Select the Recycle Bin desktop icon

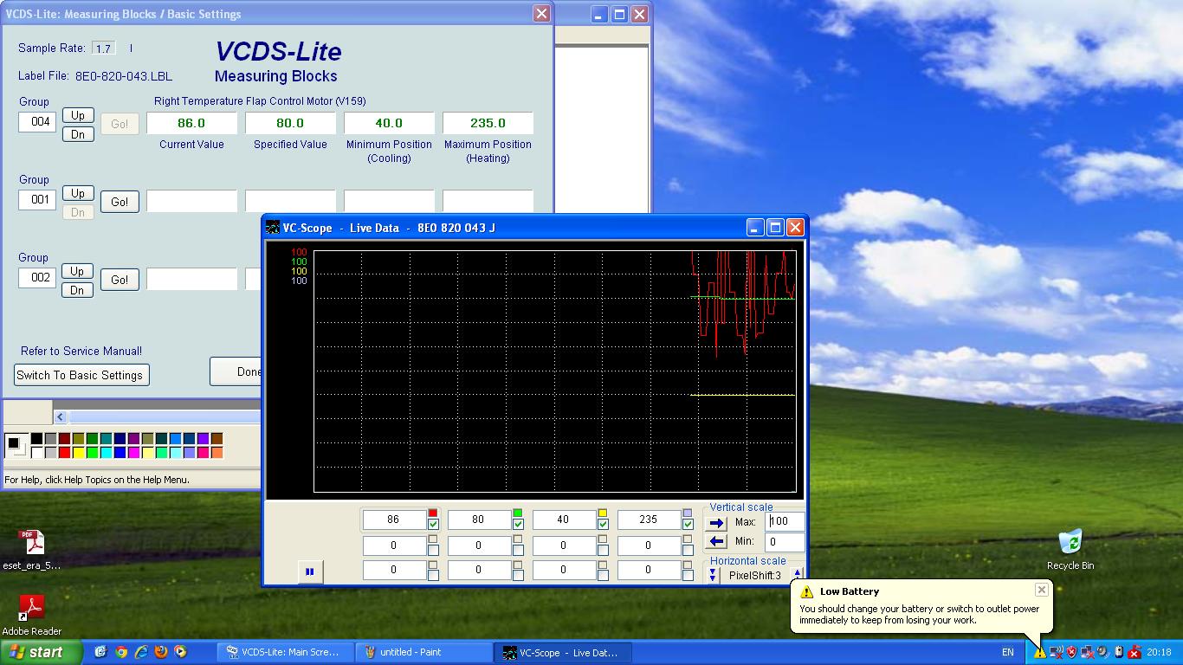tap(1070, 550)
